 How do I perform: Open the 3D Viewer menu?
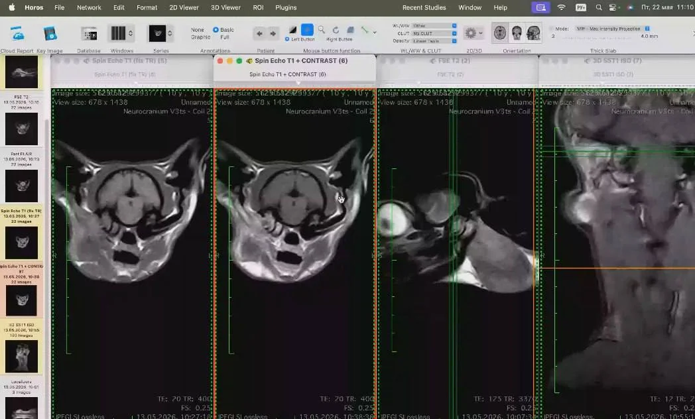pyautogui.click(x=225, y=7)
